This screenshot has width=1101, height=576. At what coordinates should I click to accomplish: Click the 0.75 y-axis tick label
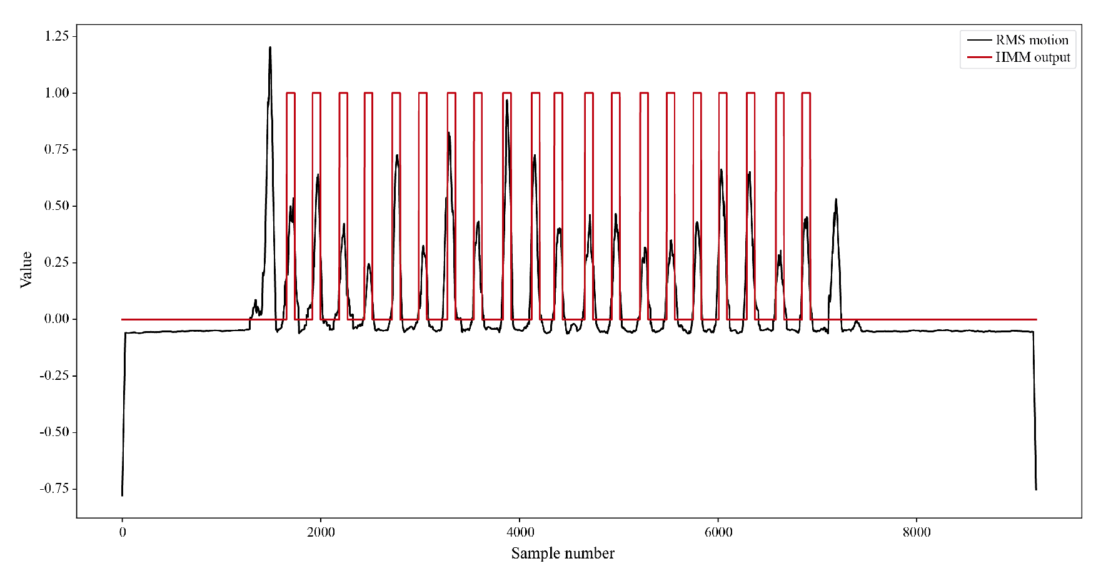[x=56, y=149]
